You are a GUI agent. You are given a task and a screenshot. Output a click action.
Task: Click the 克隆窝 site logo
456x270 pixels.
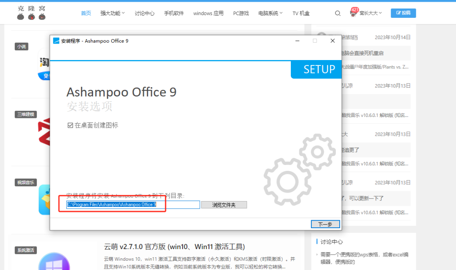[32, 13]
